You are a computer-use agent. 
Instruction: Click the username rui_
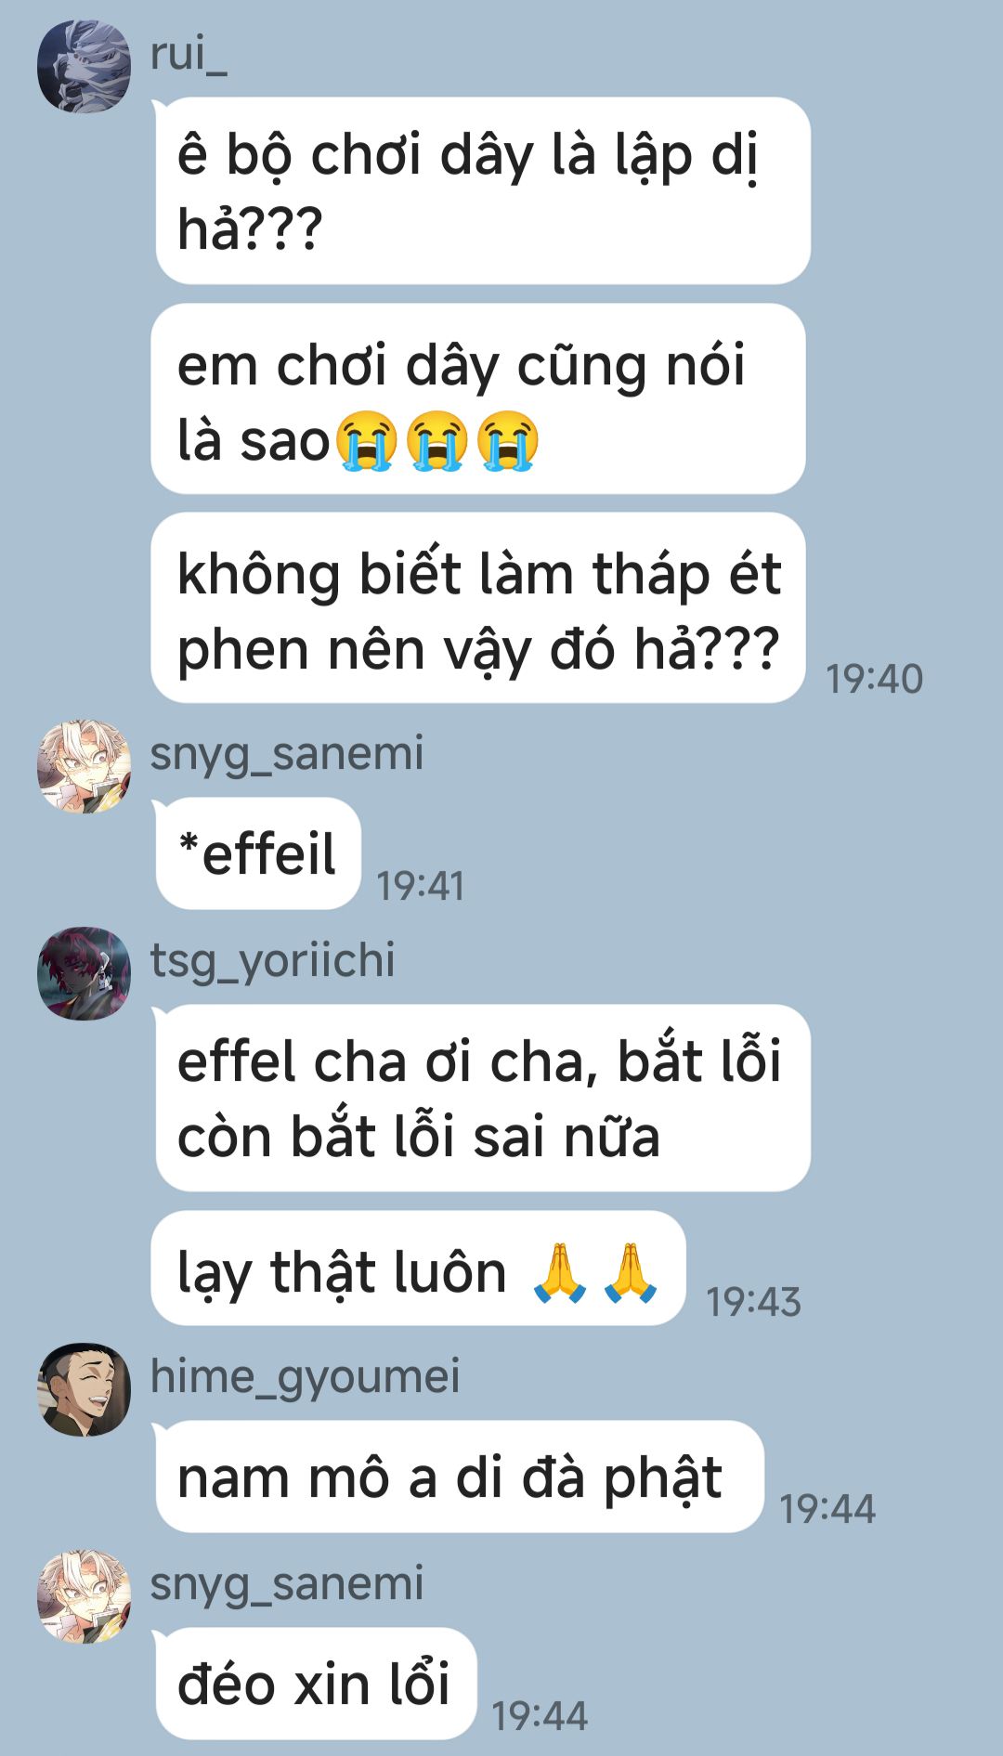(189, 54)
